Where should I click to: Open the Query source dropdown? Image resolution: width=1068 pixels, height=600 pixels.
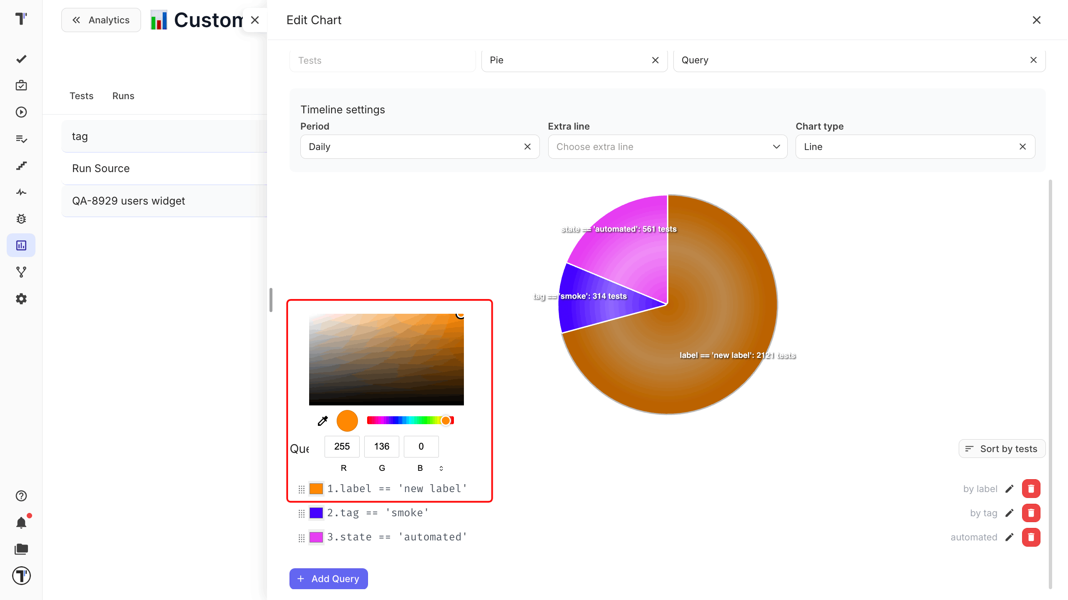click(859, 60)
